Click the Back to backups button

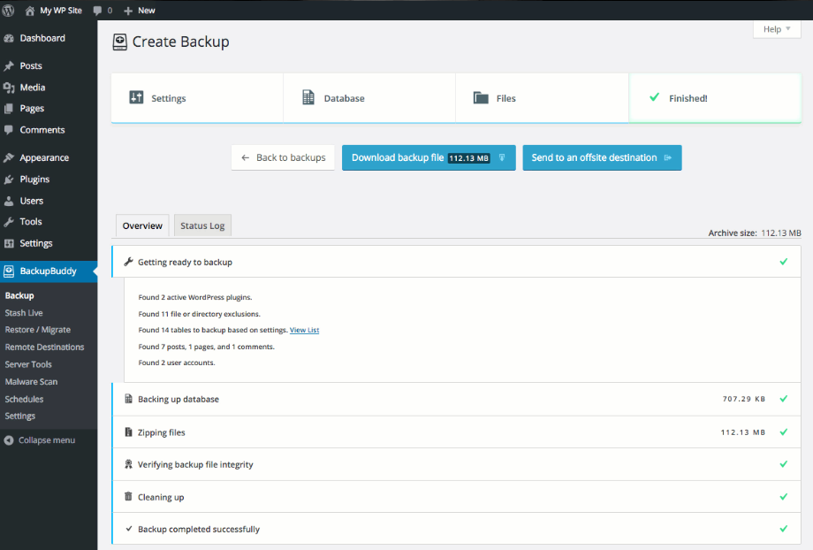pyautogui.click(x=283, y=157)
